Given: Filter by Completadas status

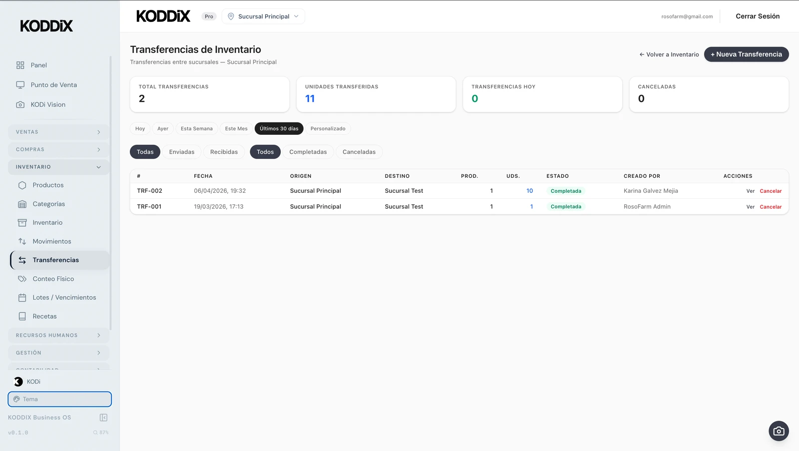Looking at the screenshot, I should click(x=308, y=152).
